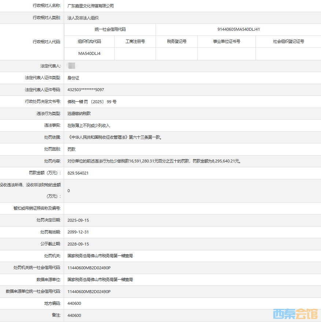Click the 事业单位证书号 column header
Screen dimensions: 321x322
227,41
